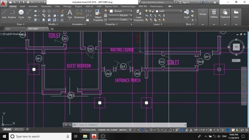Open the ByLayer object color swatch dropdown

121,11
